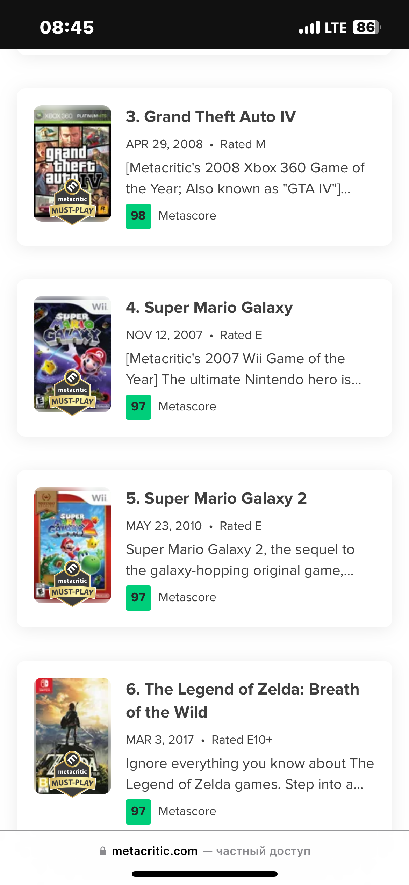This screenshot has width=409, height=885.
Task: Tap the metacritic.com address bar
Action: (x=204, y=851)
